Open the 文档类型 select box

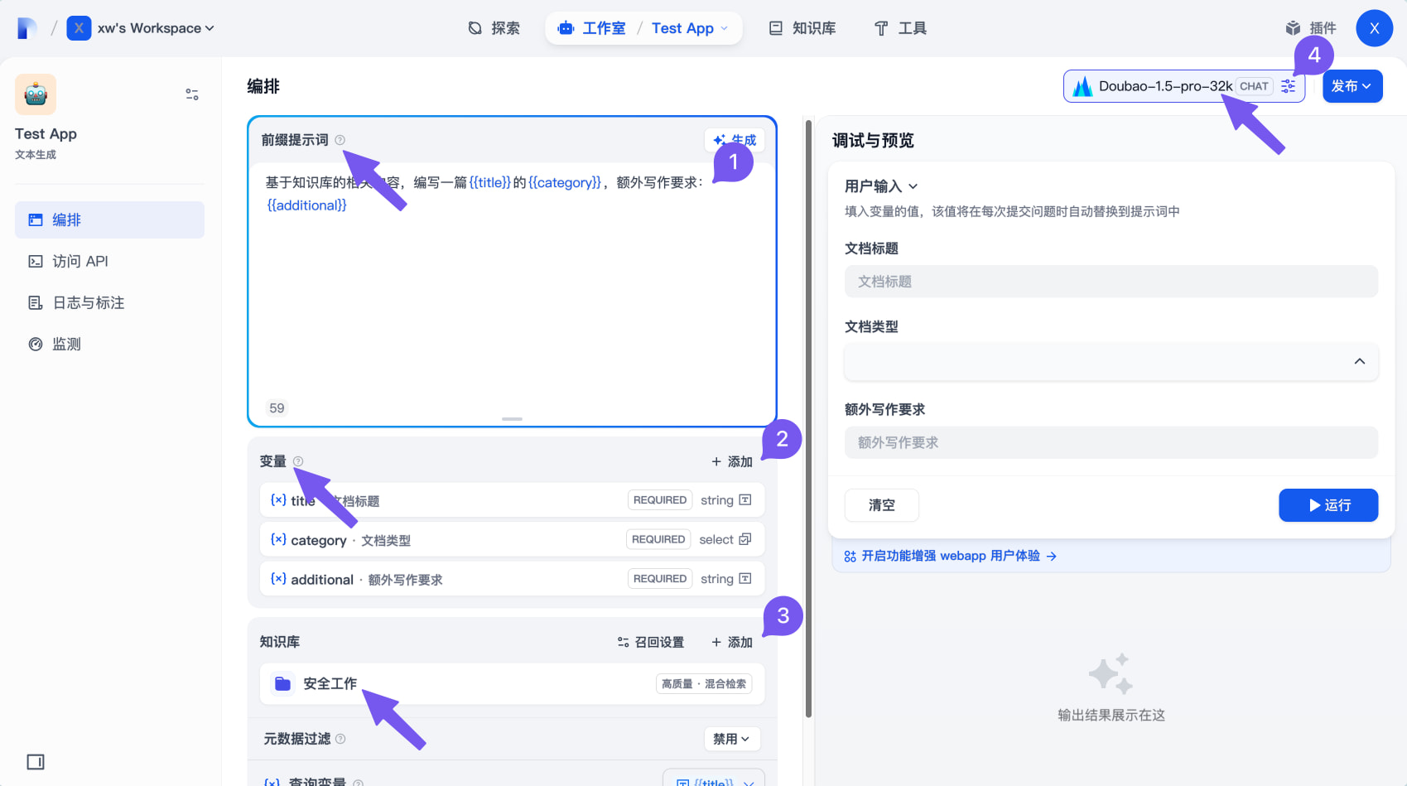point(1111,361)
